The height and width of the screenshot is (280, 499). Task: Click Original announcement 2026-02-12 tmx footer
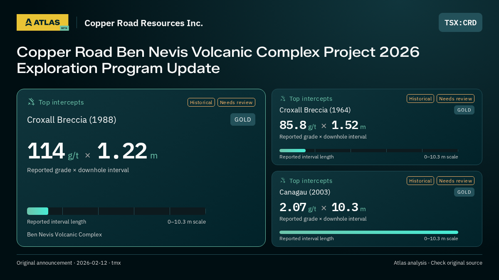click(x=69, y=263)
